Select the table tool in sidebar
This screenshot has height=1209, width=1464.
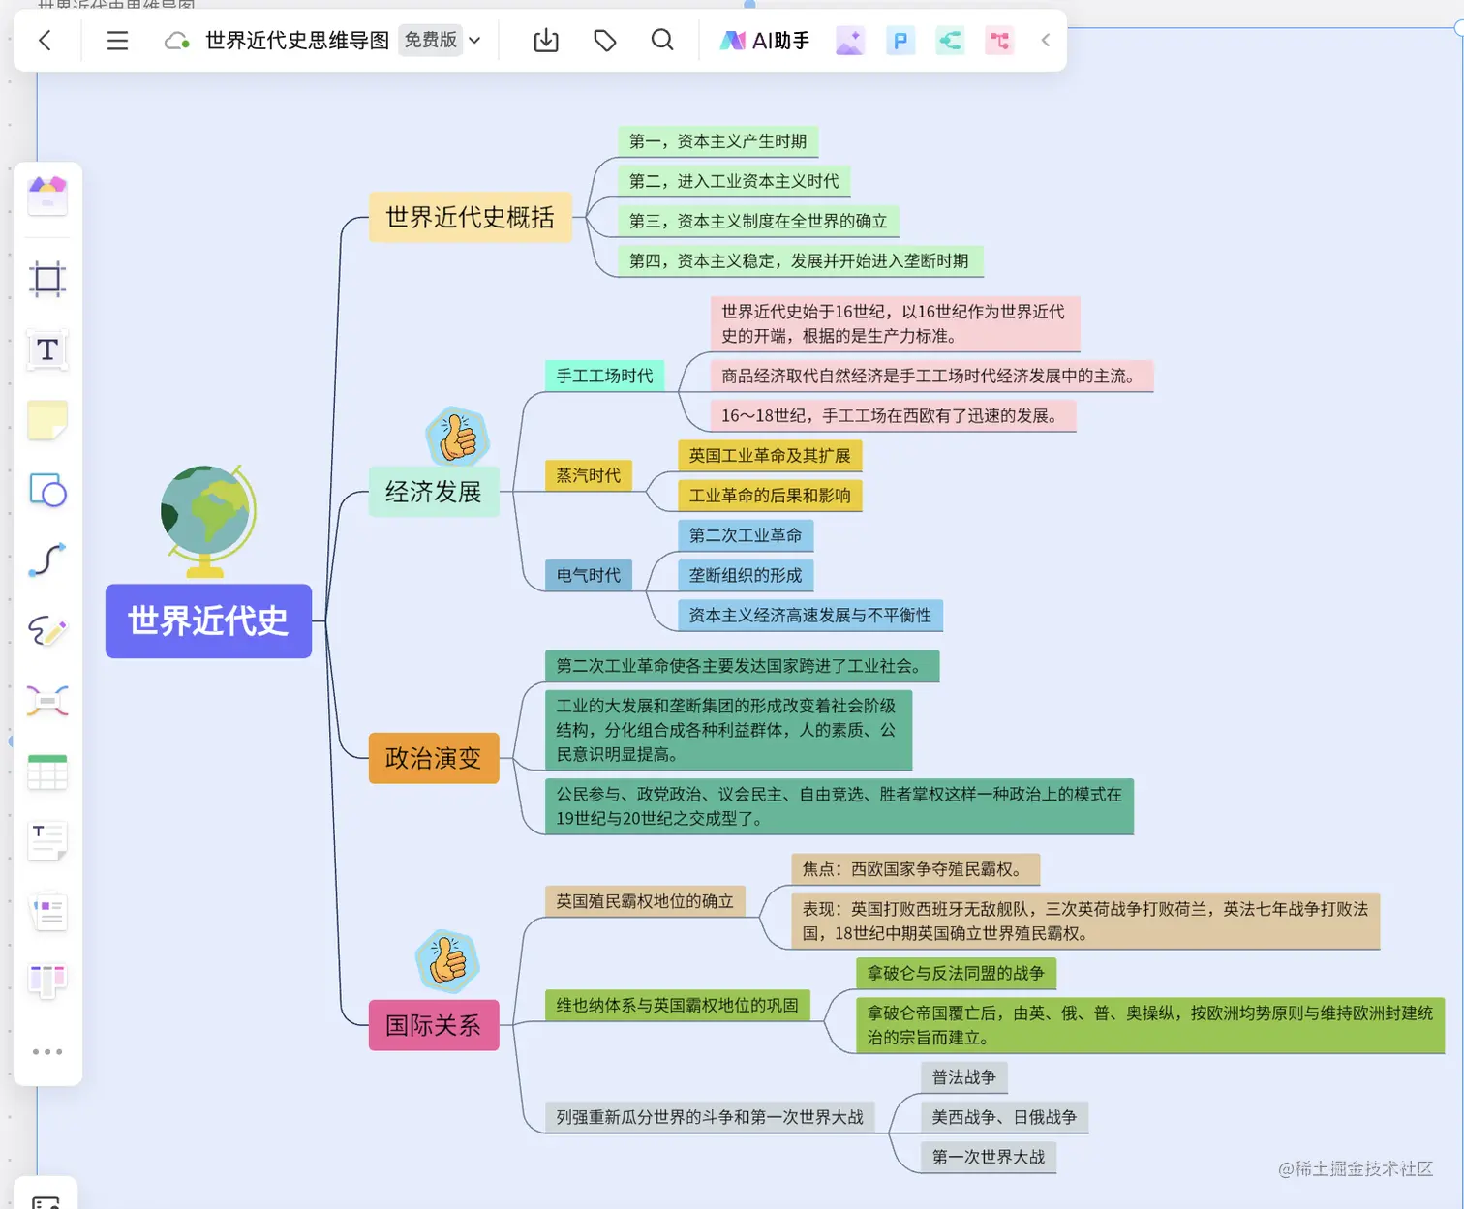point(47,772)
